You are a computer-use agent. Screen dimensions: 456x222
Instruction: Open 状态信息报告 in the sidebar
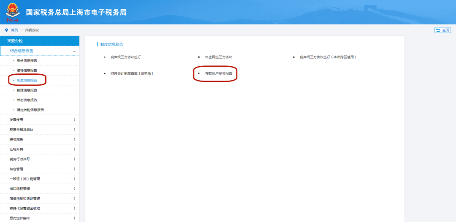(27, 100)
